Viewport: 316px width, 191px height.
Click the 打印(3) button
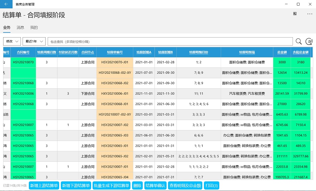pyautogui.click(x=211, y=185)
